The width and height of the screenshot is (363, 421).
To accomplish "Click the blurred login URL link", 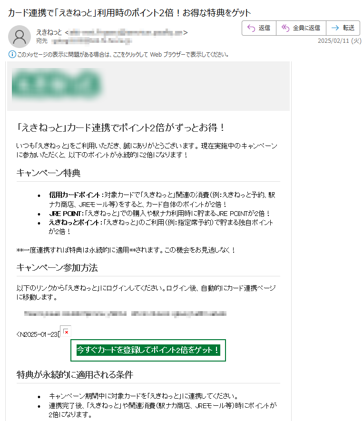I will point(125,313).
